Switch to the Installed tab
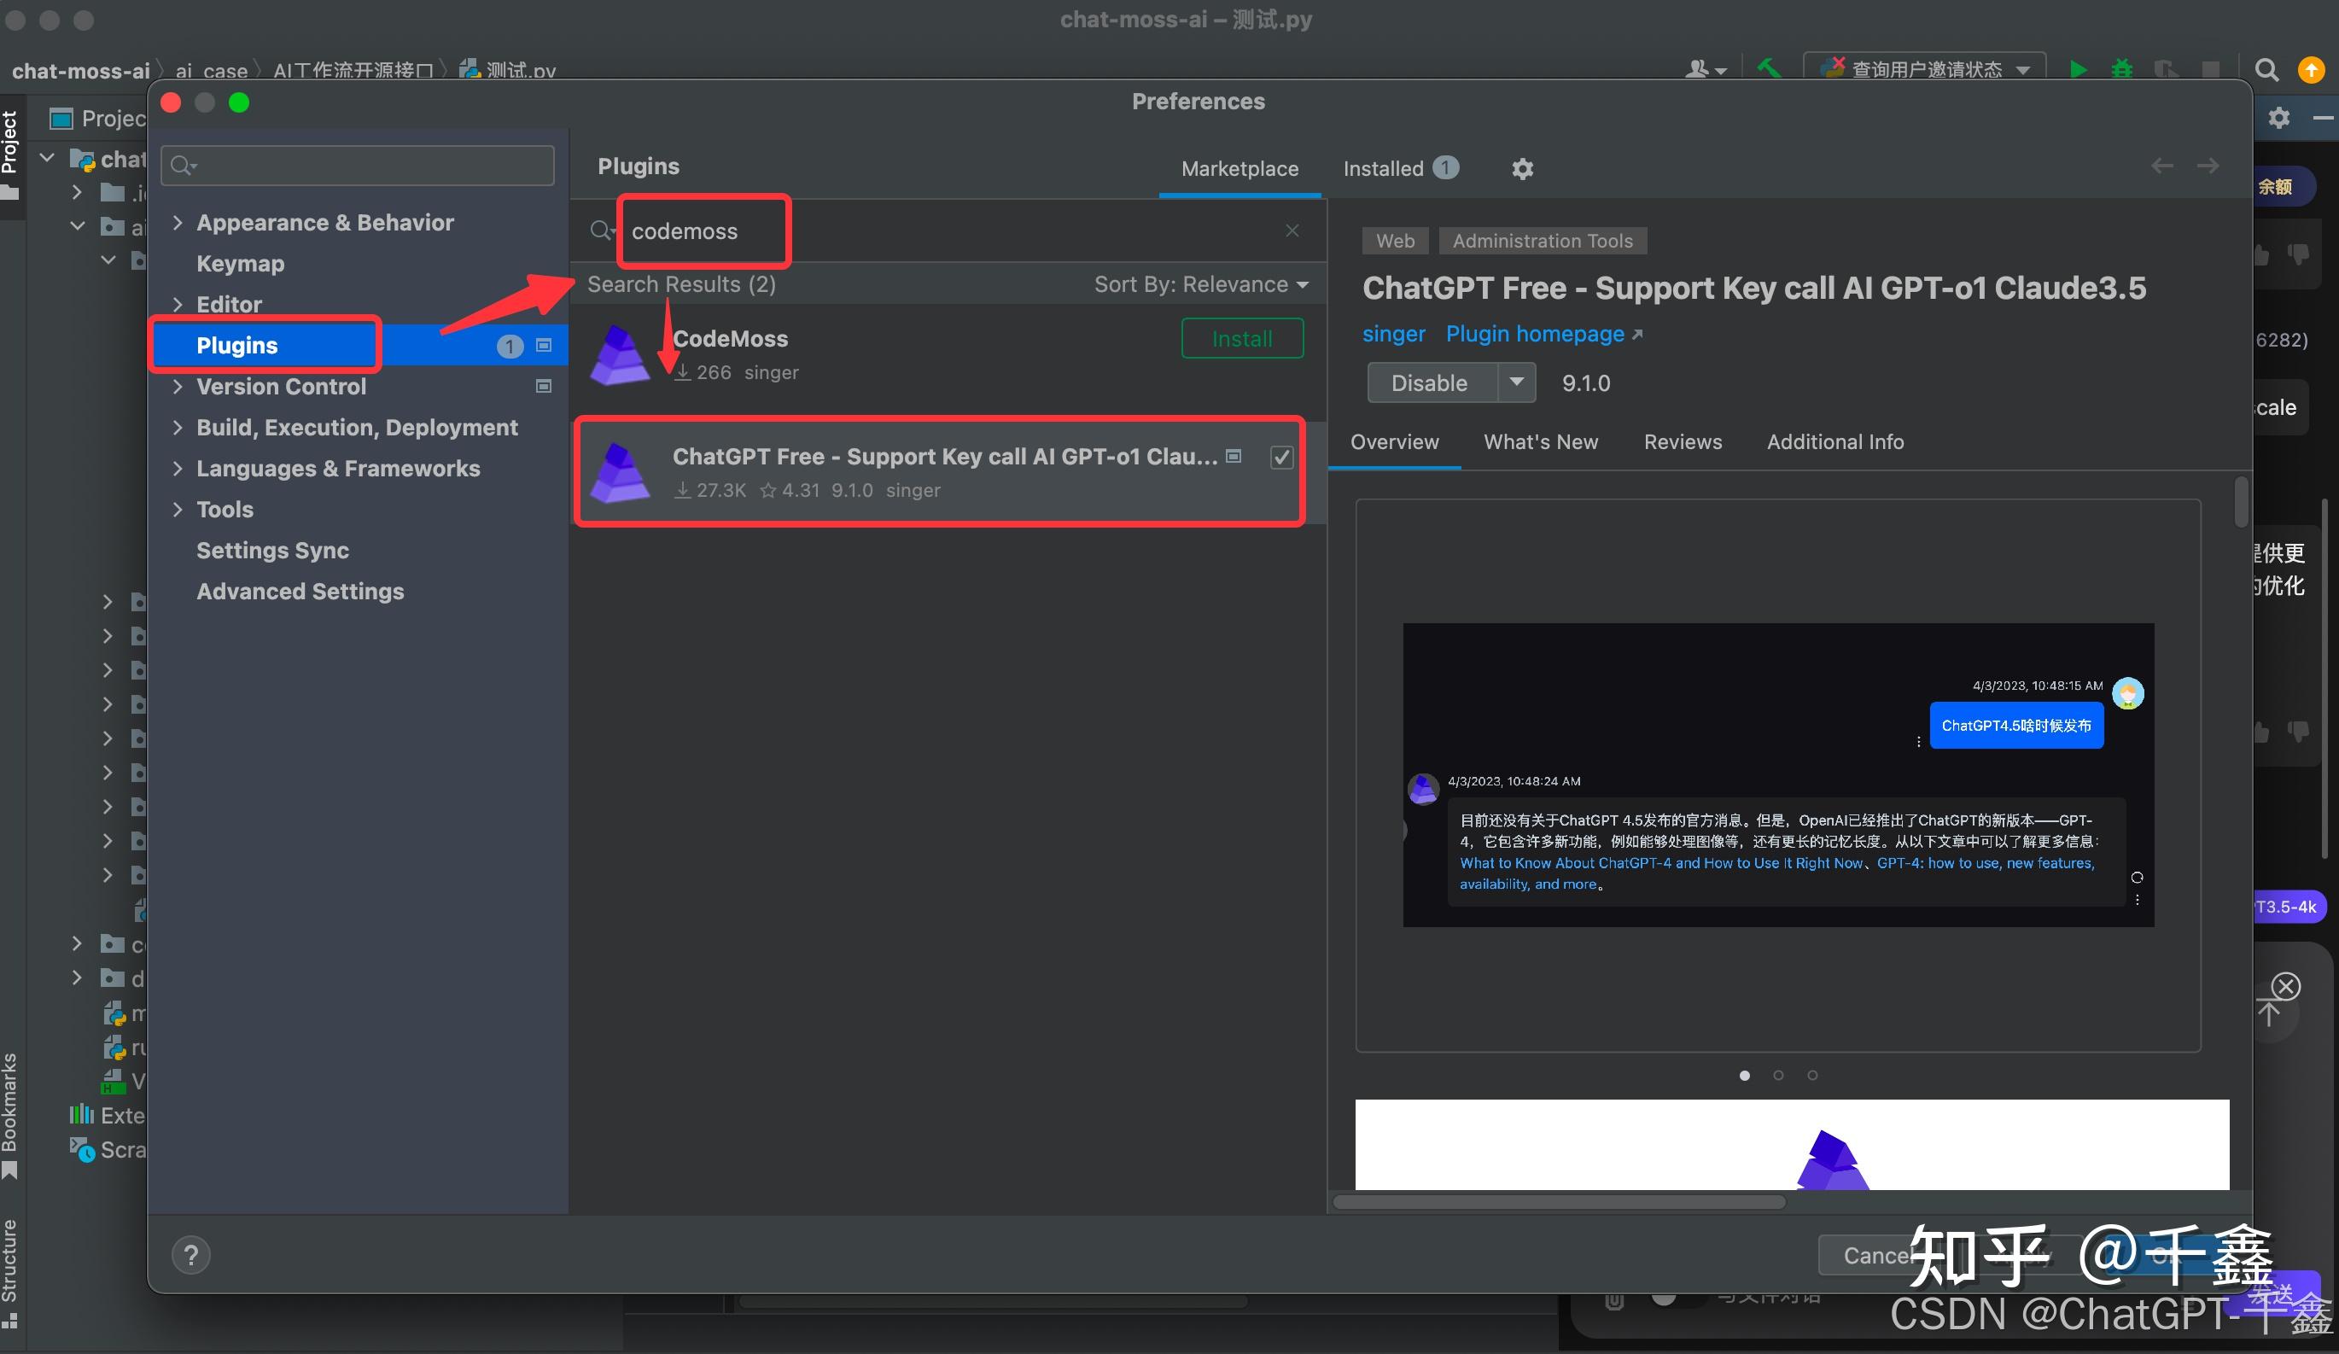Viewport: 2339px width, 1354px height. 1384,168
